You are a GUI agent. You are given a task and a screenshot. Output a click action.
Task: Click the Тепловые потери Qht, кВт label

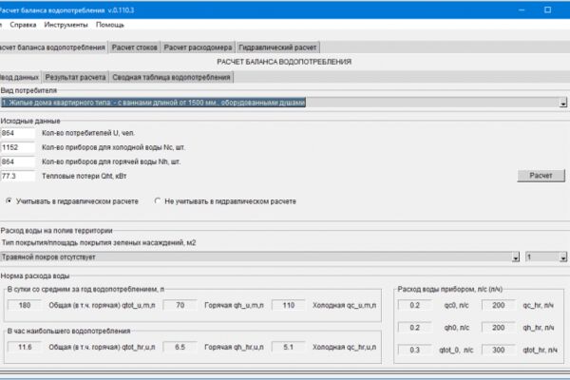(84, 176)
